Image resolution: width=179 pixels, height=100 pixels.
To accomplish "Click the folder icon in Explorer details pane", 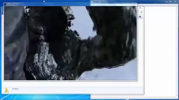I will [6, 90].
